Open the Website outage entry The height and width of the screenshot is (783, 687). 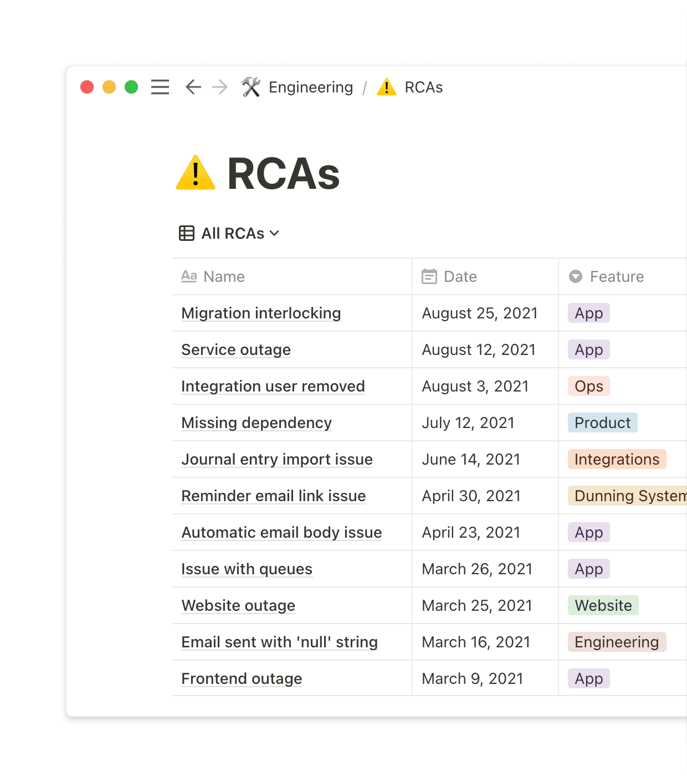pyautogui.click(x=238, y=606)
